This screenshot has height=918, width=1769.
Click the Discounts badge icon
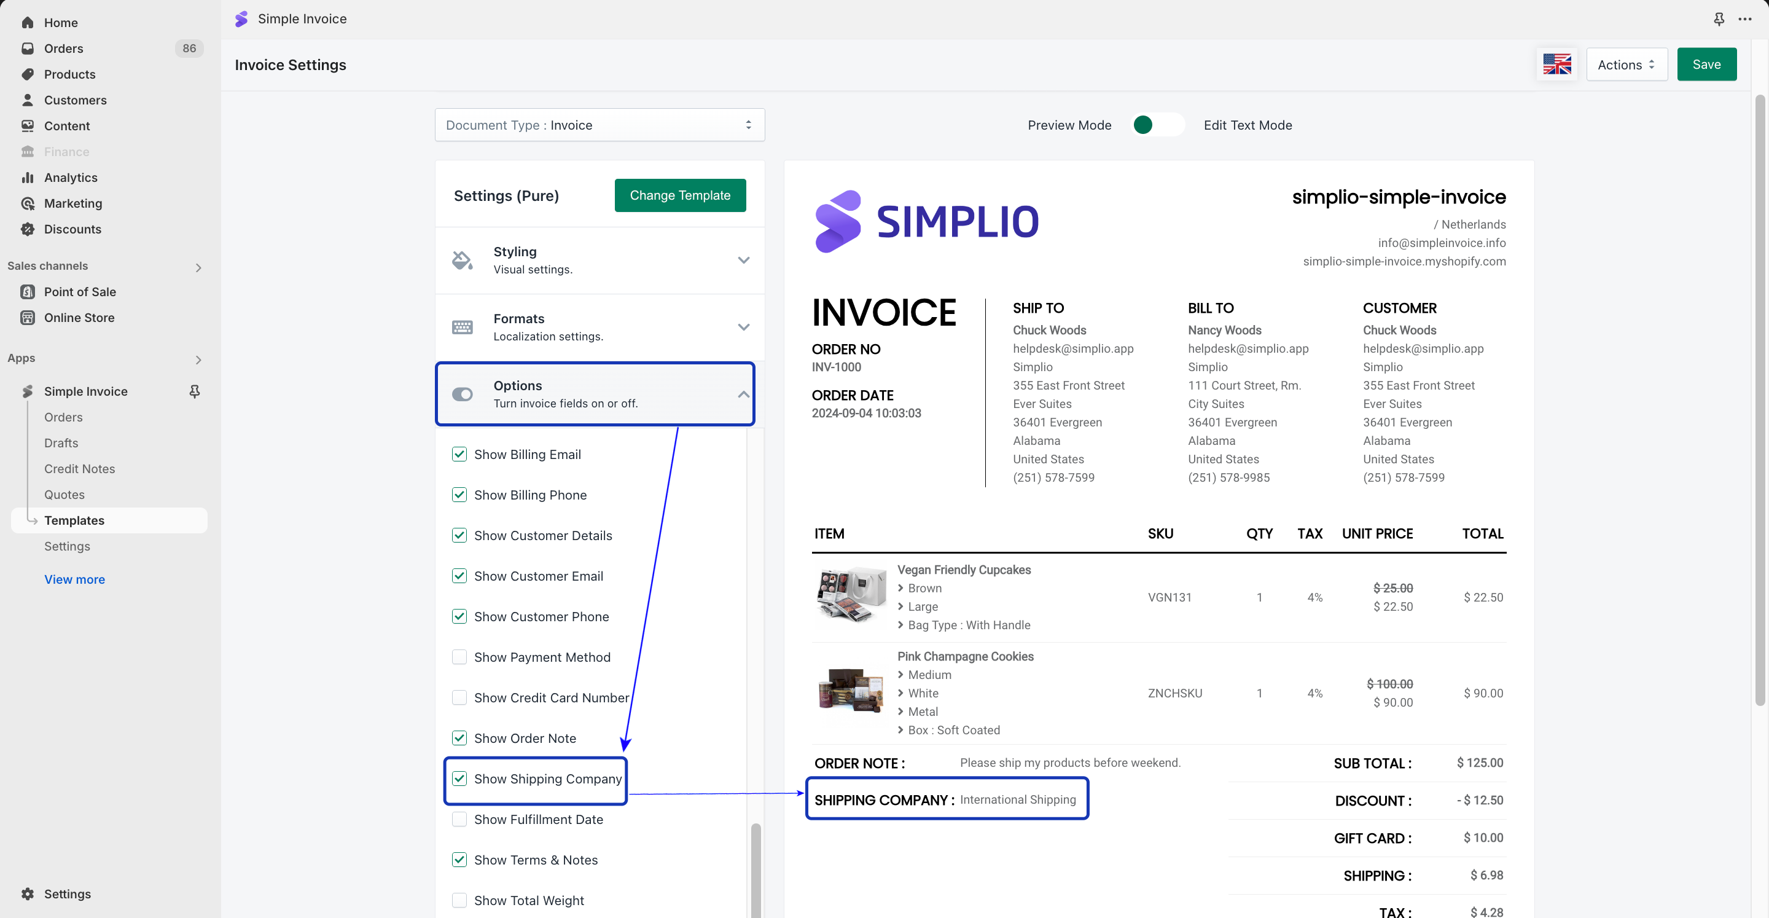[28, 229]
